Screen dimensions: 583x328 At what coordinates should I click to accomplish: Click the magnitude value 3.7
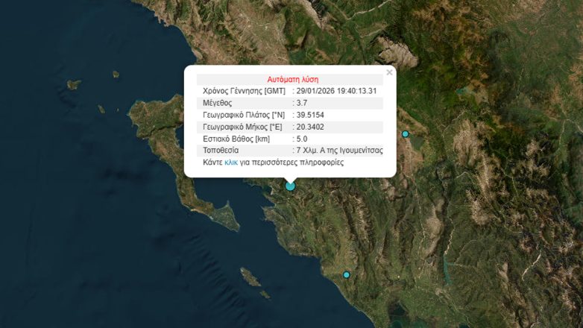click(x=302, y=103)
